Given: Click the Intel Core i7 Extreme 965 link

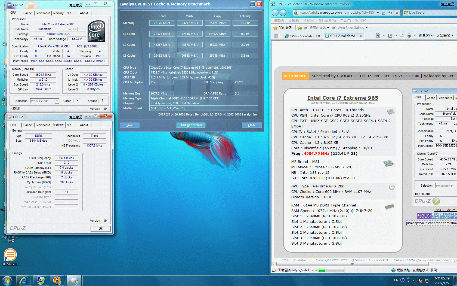Looking at the screenshot, I should click(343, 98).
